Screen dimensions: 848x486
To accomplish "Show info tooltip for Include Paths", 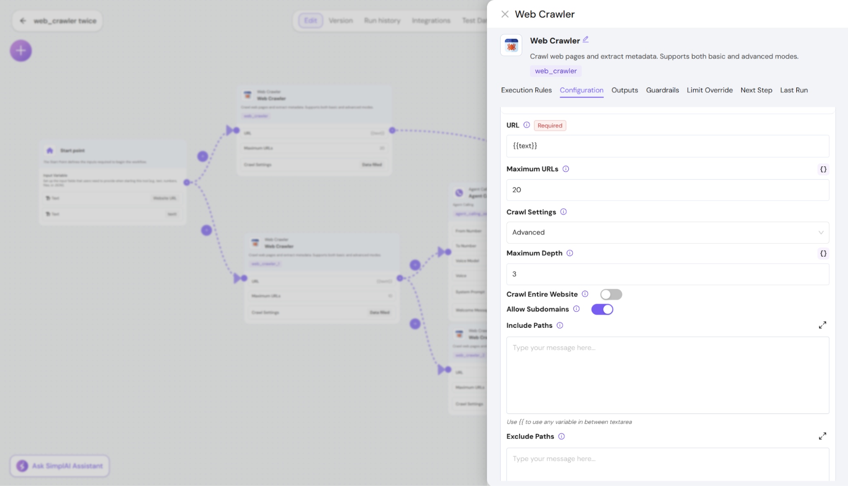I will 560,325.
